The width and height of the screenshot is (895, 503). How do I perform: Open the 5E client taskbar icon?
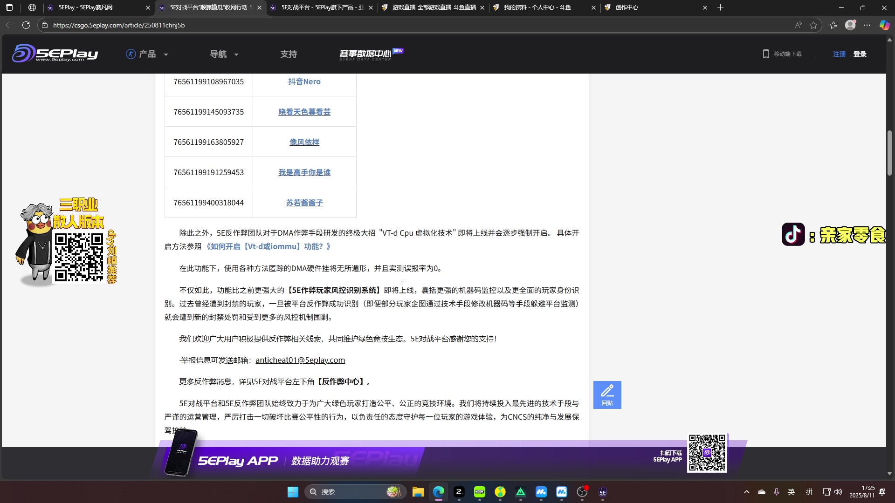point(603,492)
